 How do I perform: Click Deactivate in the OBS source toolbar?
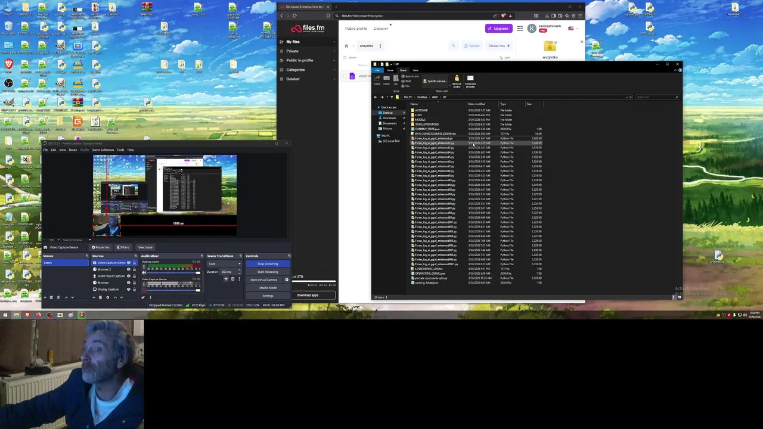[145, 247]
